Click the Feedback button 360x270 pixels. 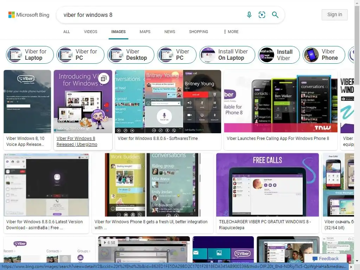(325, 259)
